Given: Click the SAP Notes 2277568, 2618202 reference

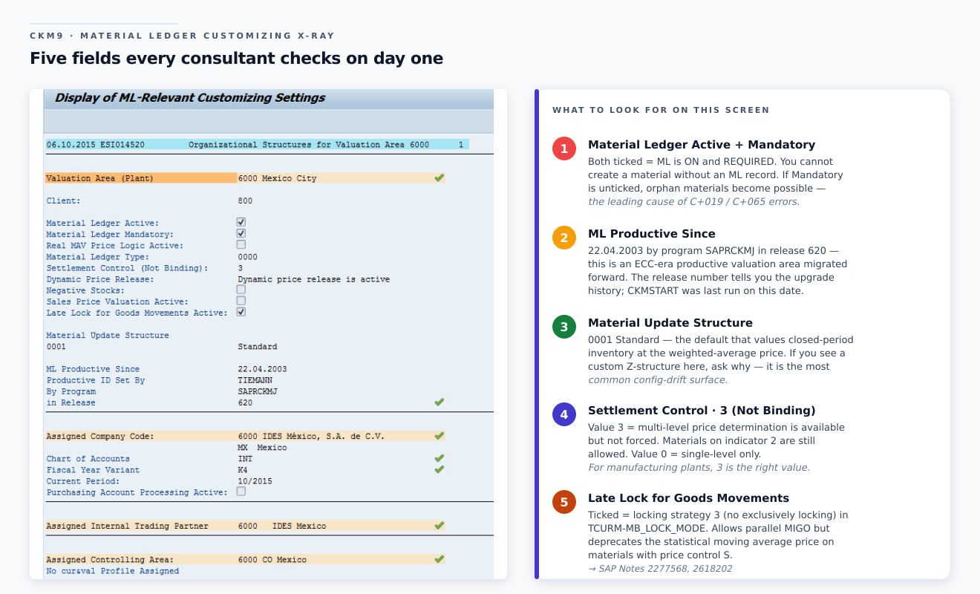Looking at the screenshot, I should (660, 569).
